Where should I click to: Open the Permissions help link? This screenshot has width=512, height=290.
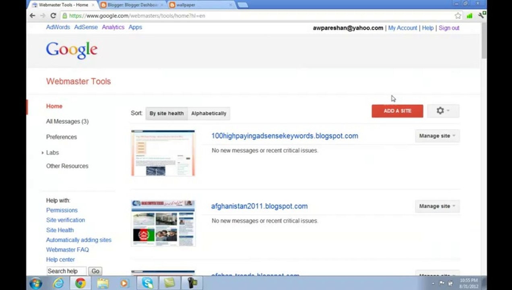tap(62, 210)
